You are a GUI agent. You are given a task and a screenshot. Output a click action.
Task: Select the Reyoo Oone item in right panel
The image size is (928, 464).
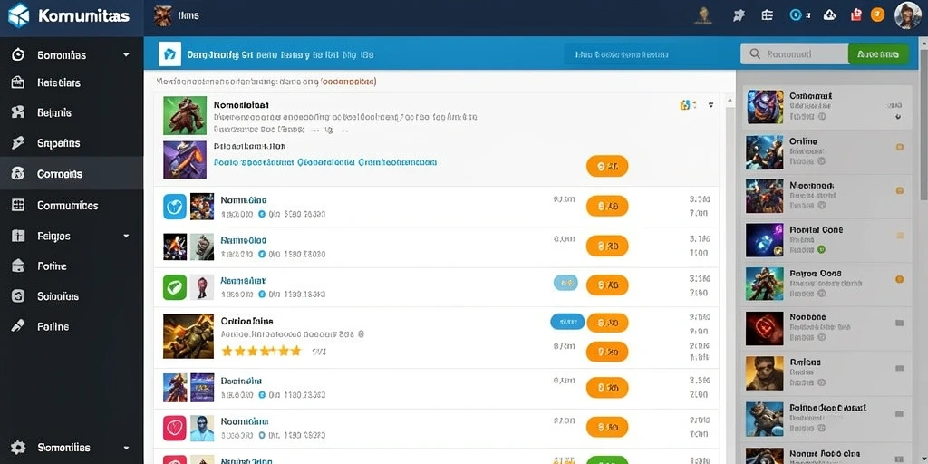827,284
